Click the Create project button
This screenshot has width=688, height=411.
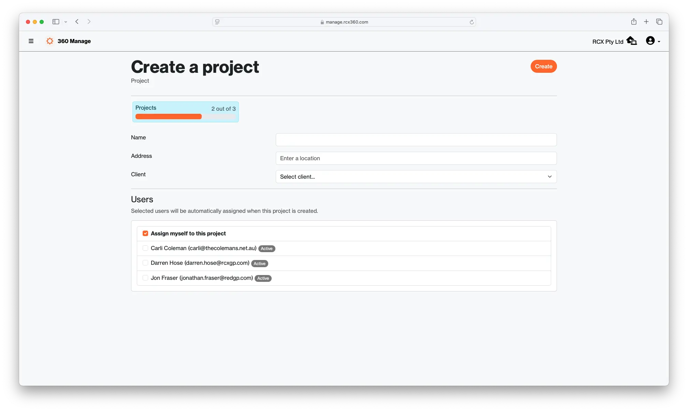[x=544, y=66]
